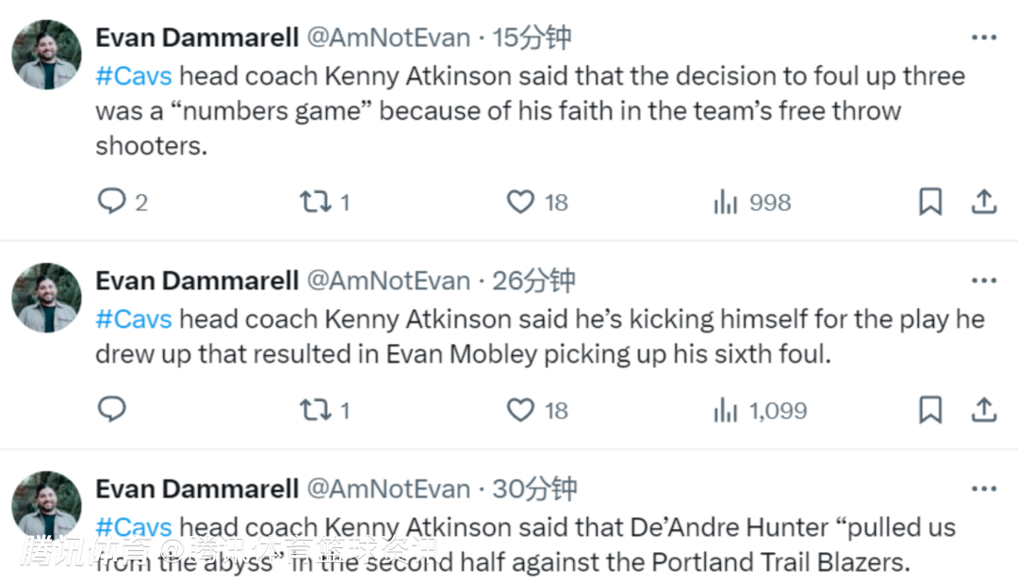Open more options on the 30分钟 tweet

point(983,489)
